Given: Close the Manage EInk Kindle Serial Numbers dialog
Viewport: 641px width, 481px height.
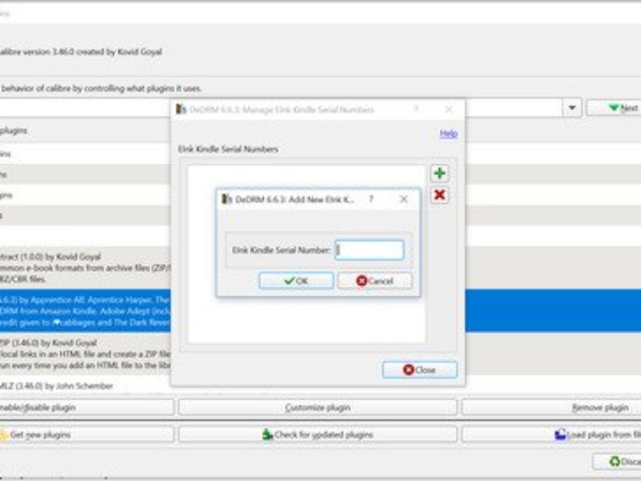Looking at the screenshot, I should pyautogui.click(x=420, y=370).
